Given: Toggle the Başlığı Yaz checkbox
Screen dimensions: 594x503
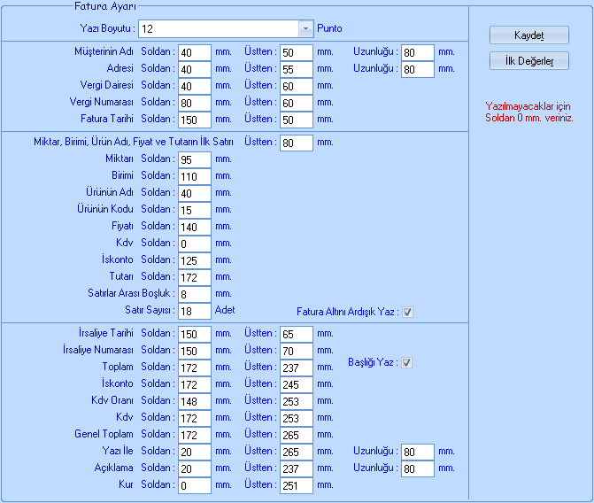Looking at the screenshot, I should point(407,363).
